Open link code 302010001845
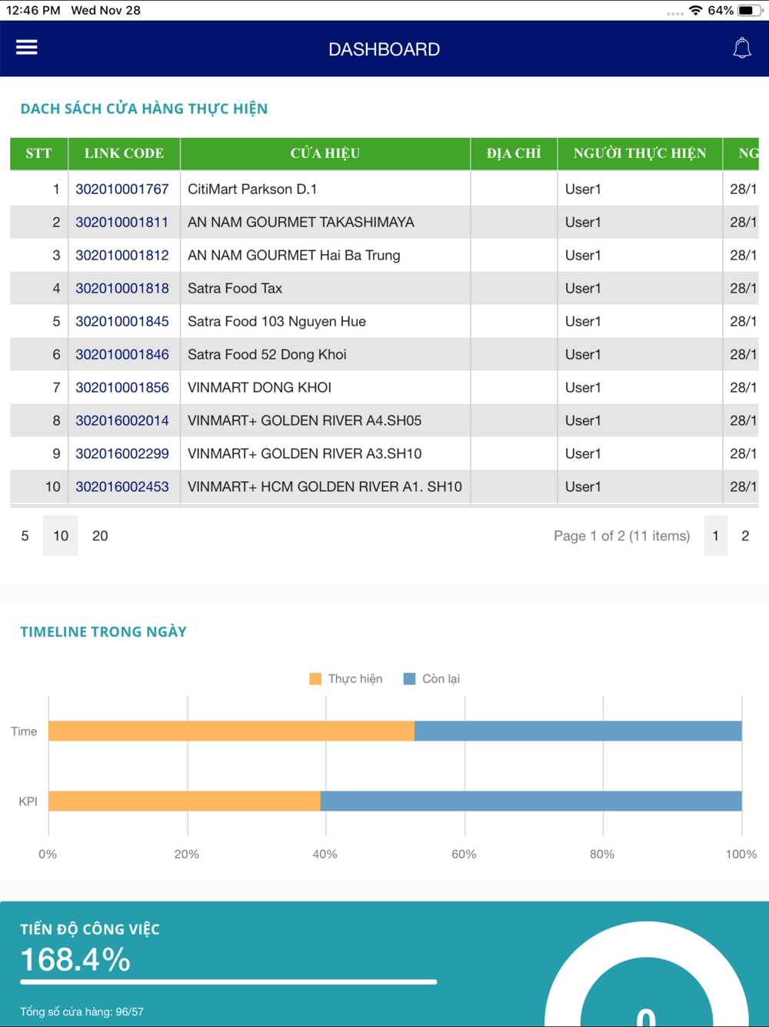 point(122,322)
